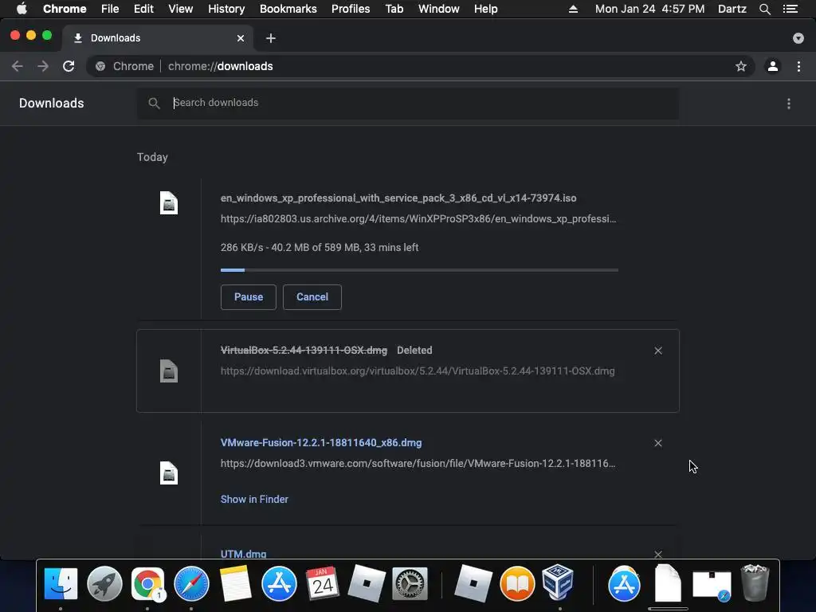Focus the Search downloads field

pyautogui.click(x=408, y=103)
